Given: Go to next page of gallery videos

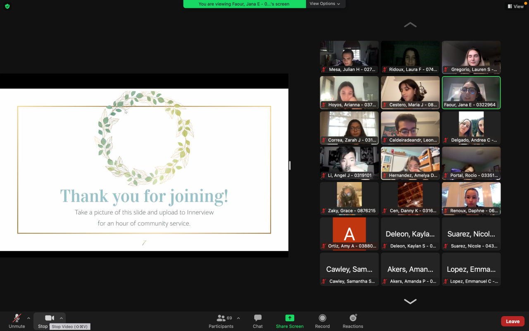Looking at the screenshot, I should point(410,302).
